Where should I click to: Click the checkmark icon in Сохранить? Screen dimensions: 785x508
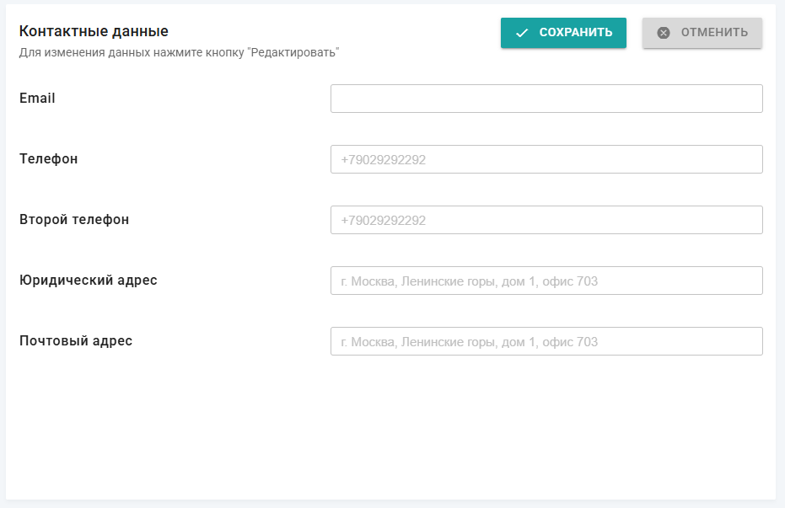(x=522, y=33)
